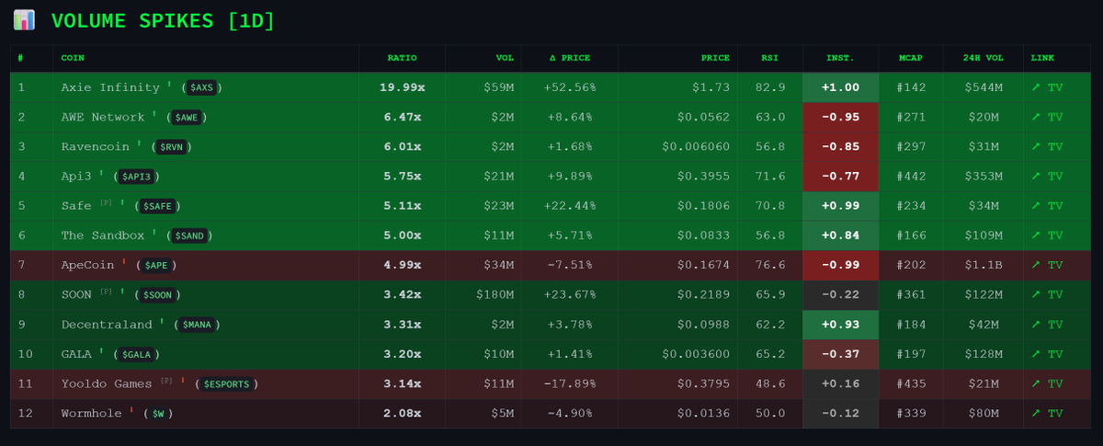The image size is (1103, 446).
Task: Click the #142 market cap rank
Action: pos(910,87)
